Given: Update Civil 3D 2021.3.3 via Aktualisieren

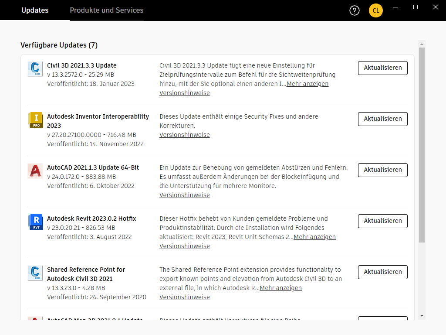Looking at the screenshot, I should pos(382,68).
